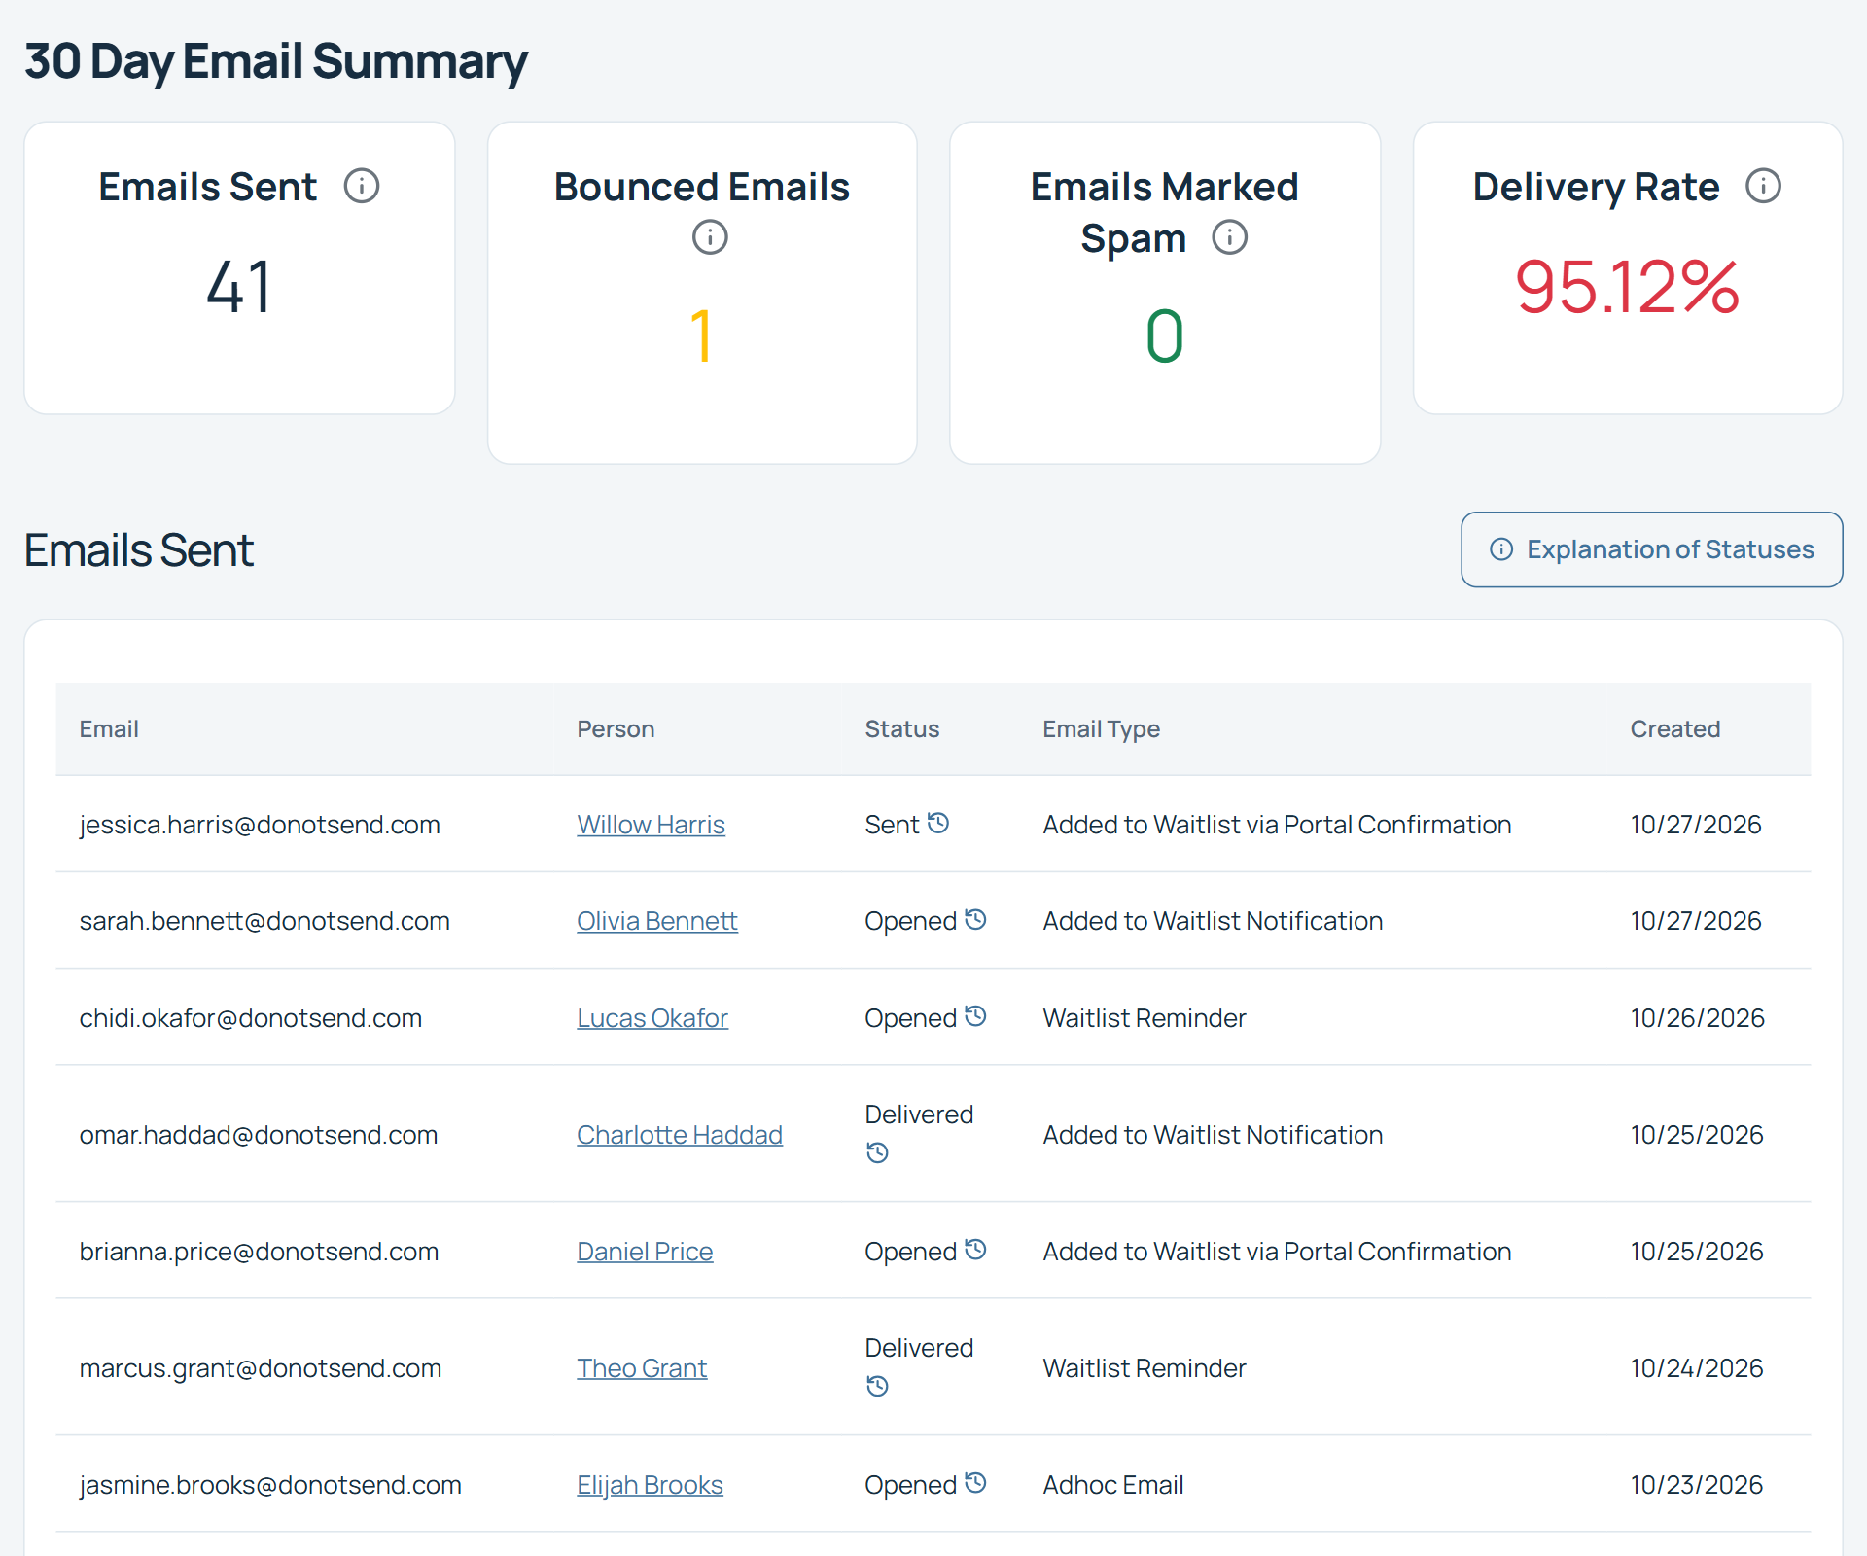Open status history icon for brianna.price row

coord(976,1250)
